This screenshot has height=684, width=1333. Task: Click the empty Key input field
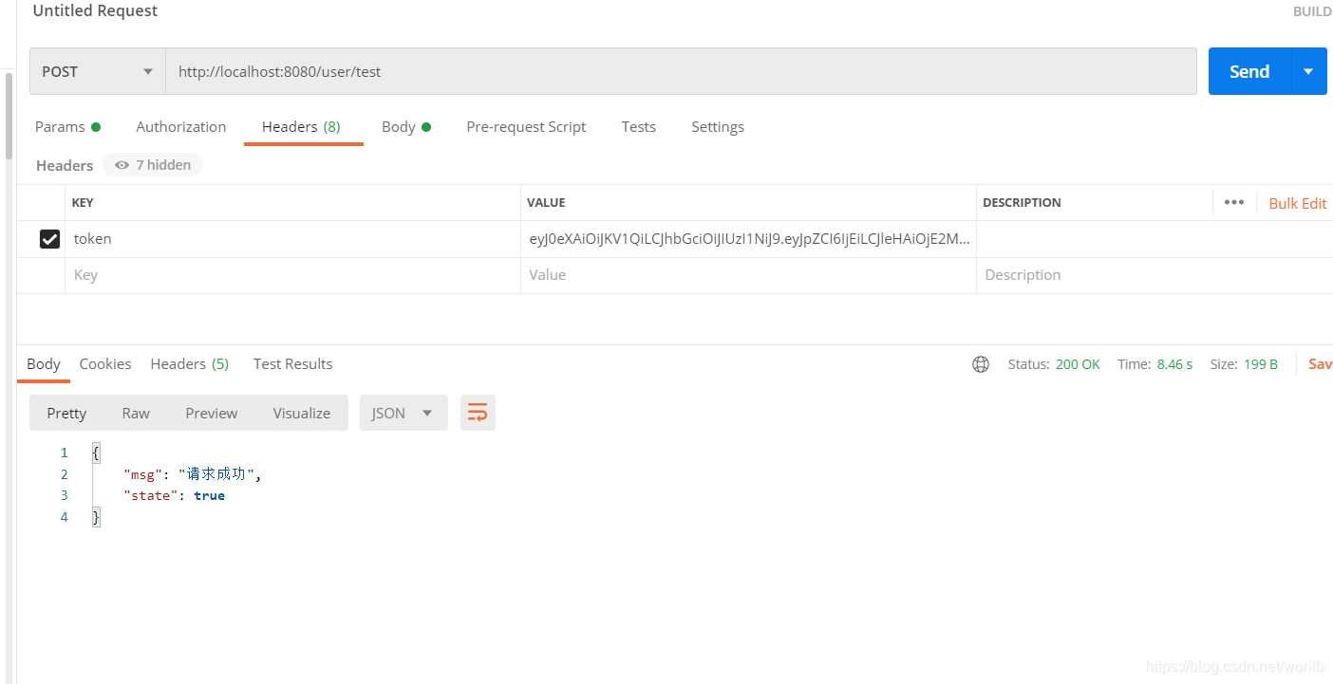[292, 275]
